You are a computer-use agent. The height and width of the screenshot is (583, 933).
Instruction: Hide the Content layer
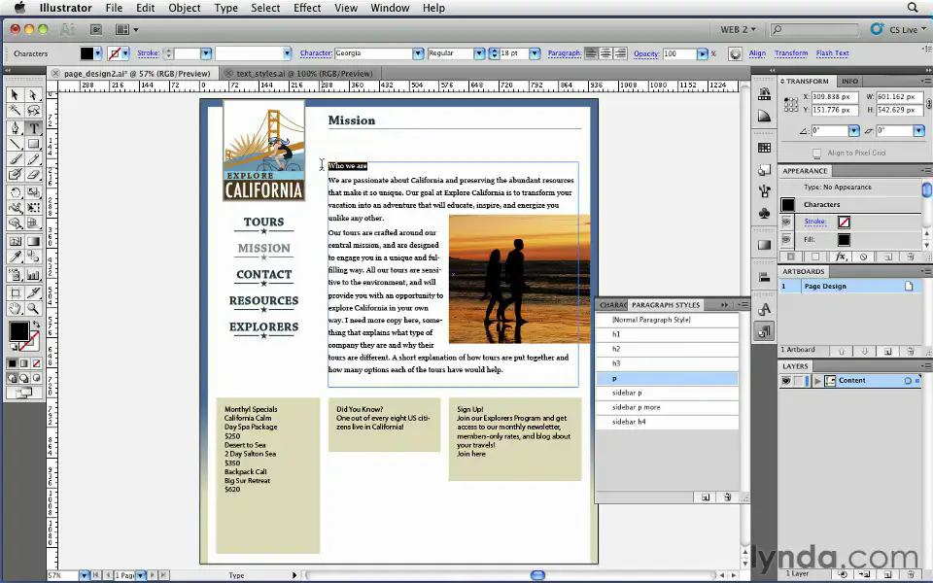(786, 381)
